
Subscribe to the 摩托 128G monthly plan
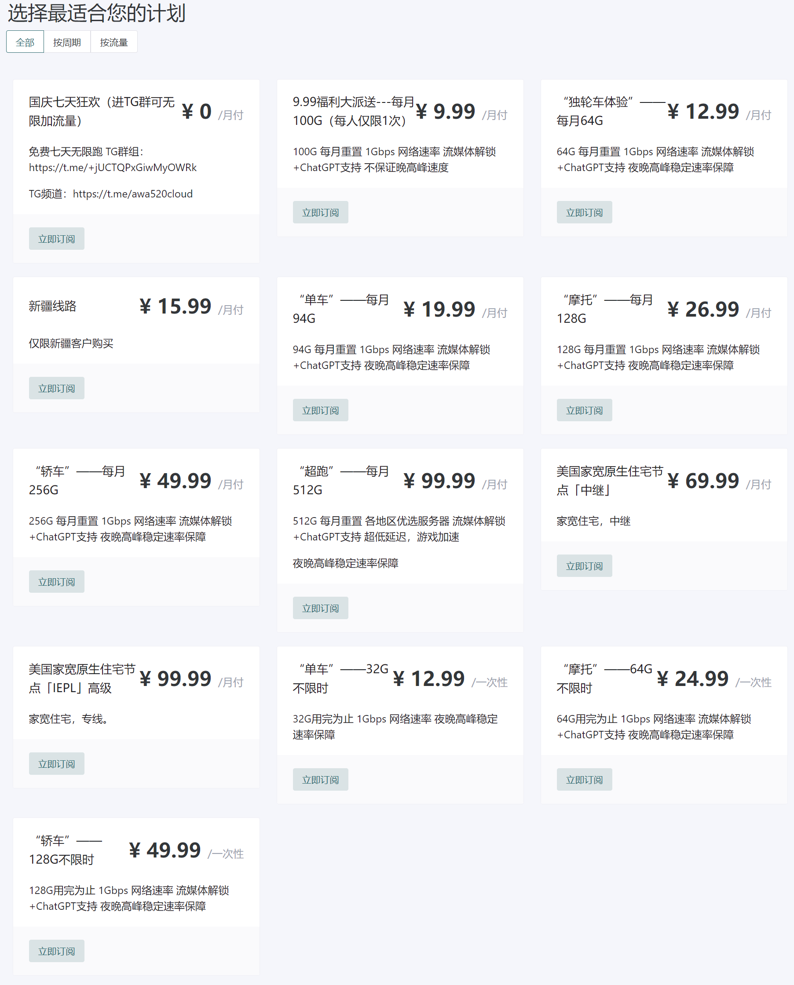[585, 410]
